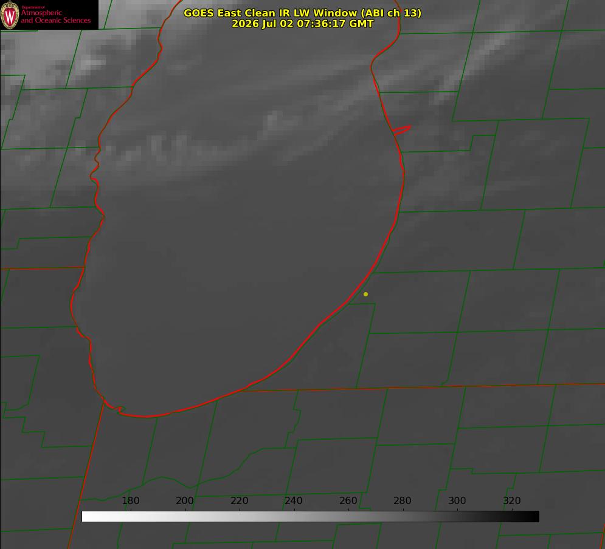Click the red spit jutting from the east shoreline
The width and height of the screenshot is (605, 549).
coord(402,130)
